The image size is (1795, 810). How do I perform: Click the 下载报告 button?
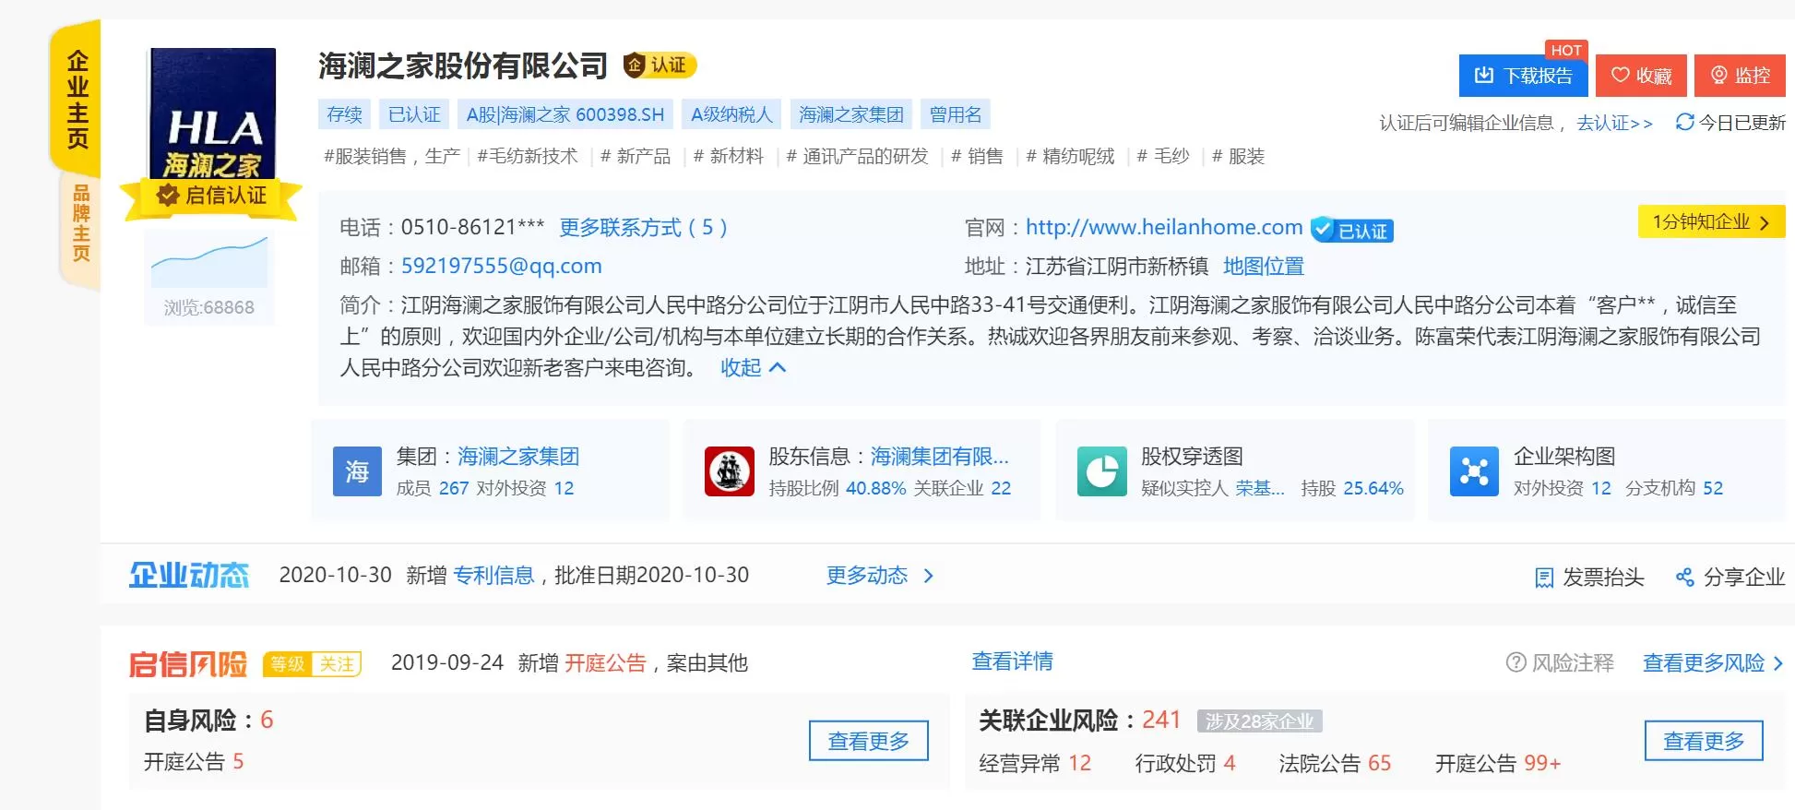(1523, 76)
